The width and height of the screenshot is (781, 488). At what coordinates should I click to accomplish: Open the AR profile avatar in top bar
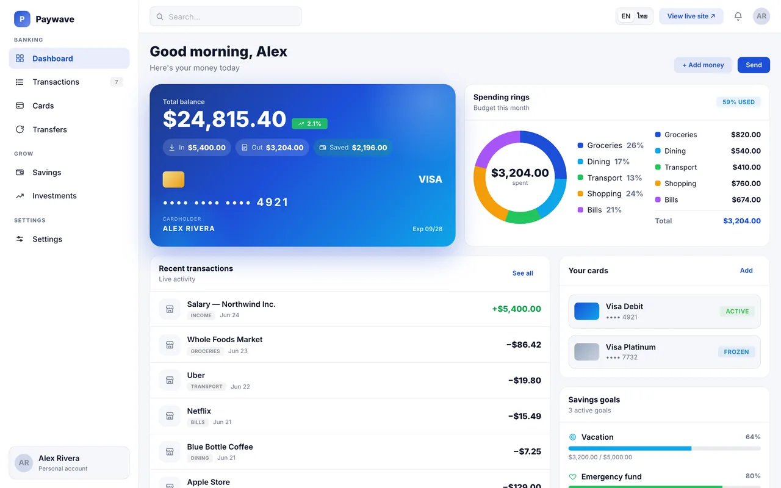coord(761,16)
